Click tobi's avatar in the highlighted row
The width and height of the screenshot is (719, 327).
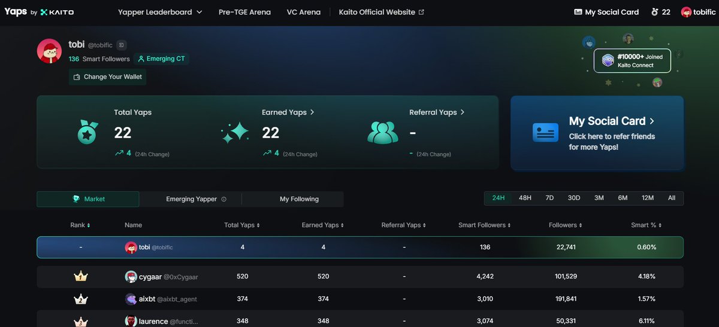click(x=131, y=247)
